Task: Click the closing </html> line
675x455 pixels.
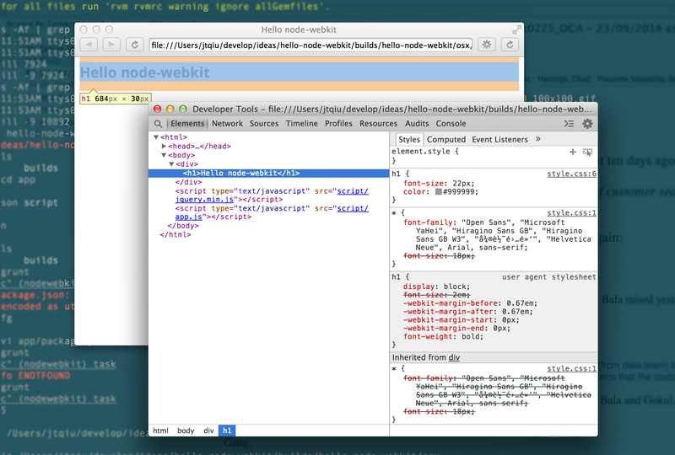Action: [175, 235]
